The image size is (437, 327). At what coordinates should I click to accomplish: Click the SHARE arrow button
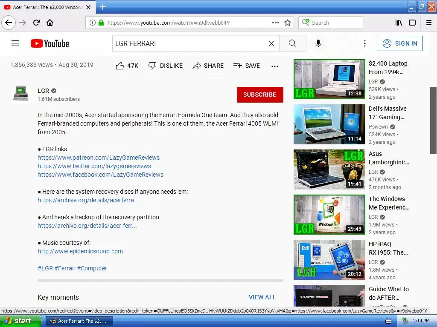coord(208,66)
